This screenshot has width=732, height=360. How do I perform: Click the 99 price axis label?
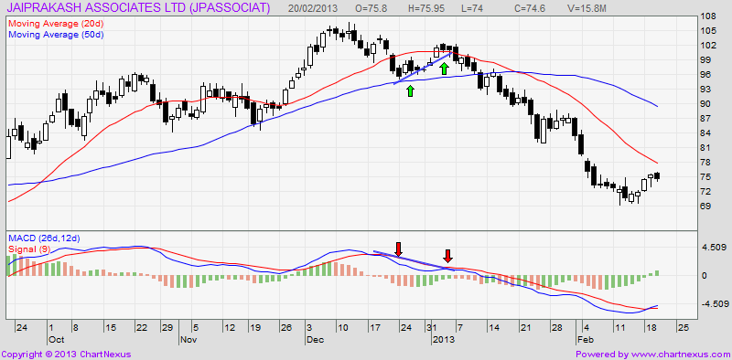[x=706, y=59]
